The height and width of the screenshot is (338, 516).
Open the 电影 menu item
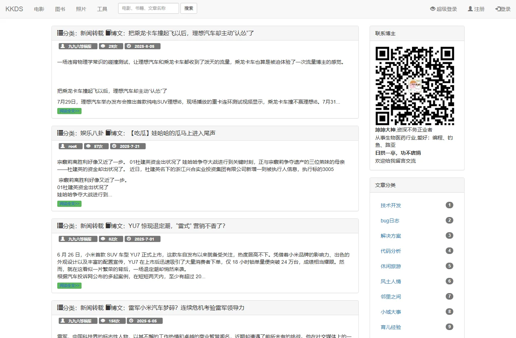[39, 9]
